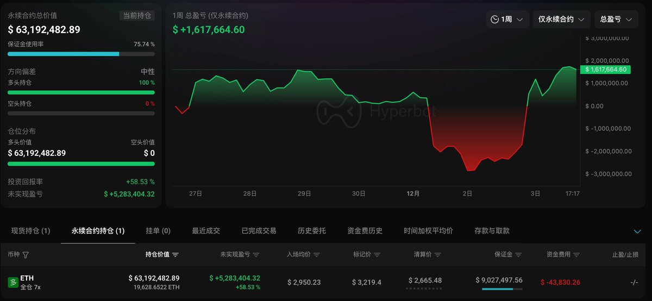Viewport: 652px width, 301px height.
Task: Select 永续合约持仓 (1) tab
Action: pyautogui.click(x=98, y=231)
